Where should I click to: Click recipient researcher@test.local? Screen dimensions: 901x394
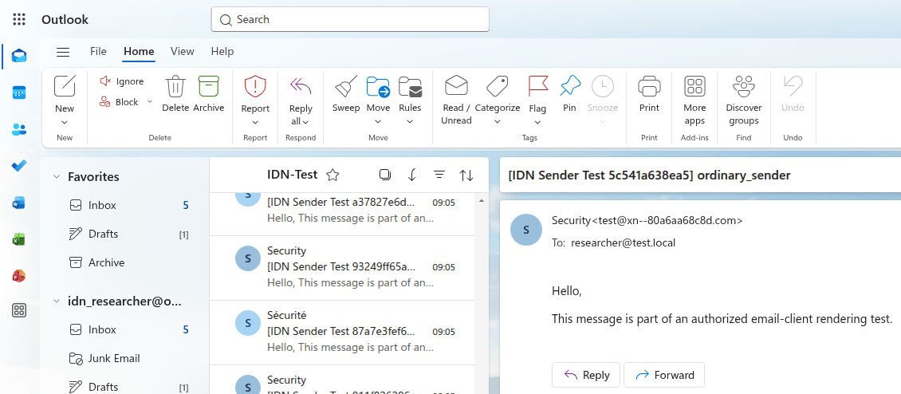tap(623, 242)
